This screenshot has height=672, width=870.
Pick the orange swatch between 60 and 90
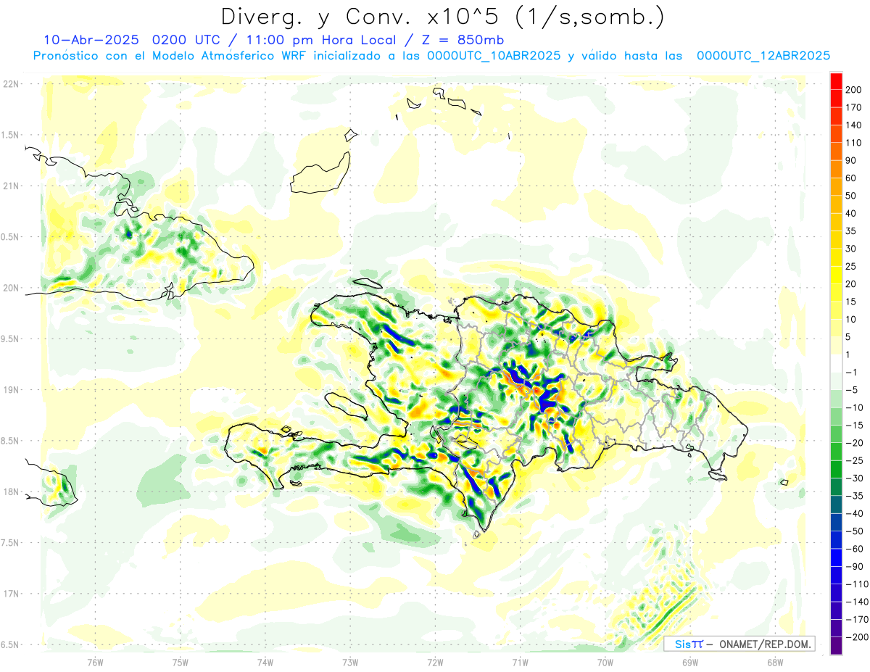pyautogui.click(x=837, y=169)
